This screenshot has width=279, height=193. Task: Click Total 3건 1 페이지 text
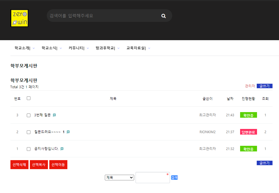click(24, 87)
